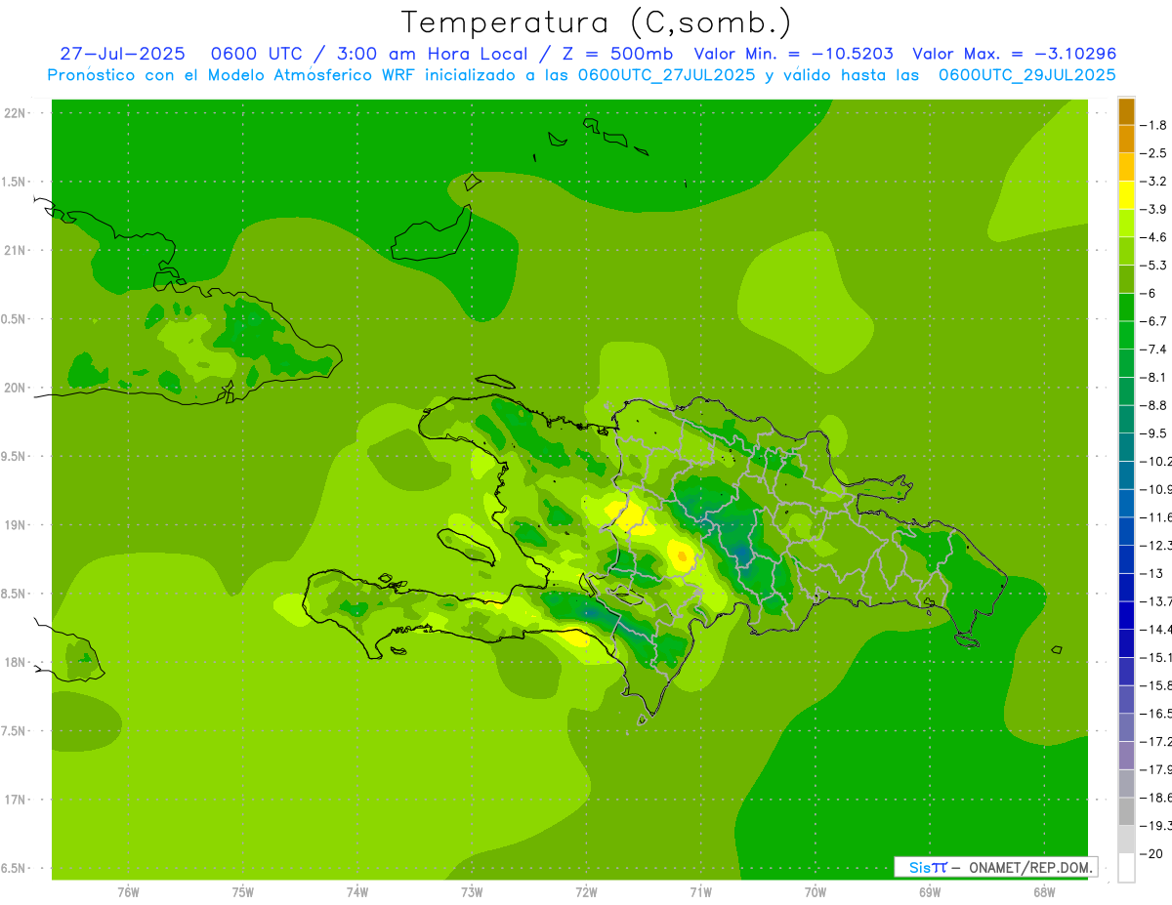Click the 'Valor Max. = -3.10296' text
This screenshot has height=905, width=1172.
(1014, 54)
